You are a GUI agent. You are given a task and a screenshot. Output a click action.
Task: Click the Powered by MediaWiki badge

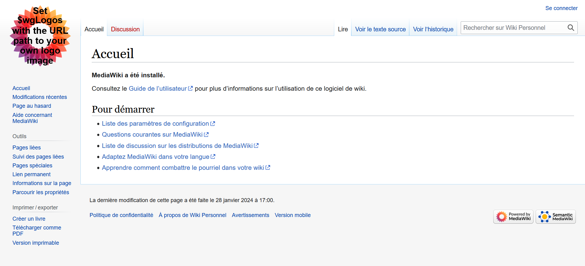pos(513,217)
